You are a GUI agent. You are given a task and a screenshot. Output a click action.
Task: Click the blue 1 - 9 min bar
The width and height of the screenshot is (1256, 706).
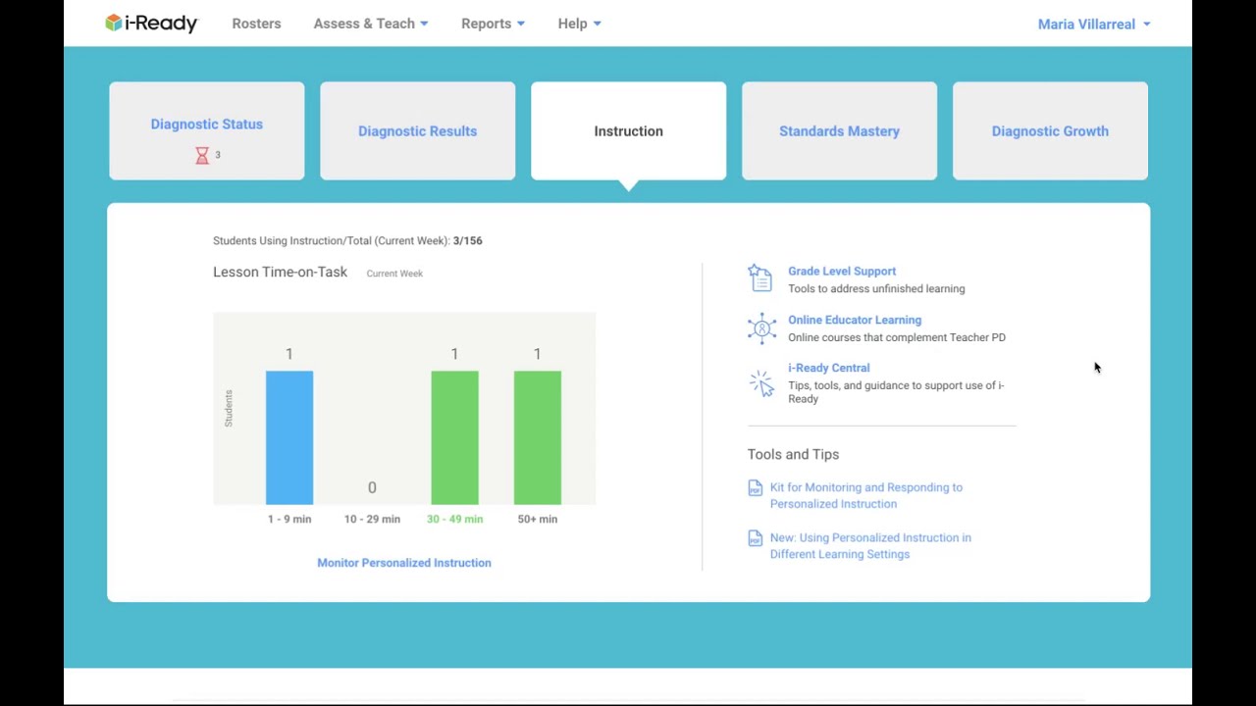coord(289,437)
